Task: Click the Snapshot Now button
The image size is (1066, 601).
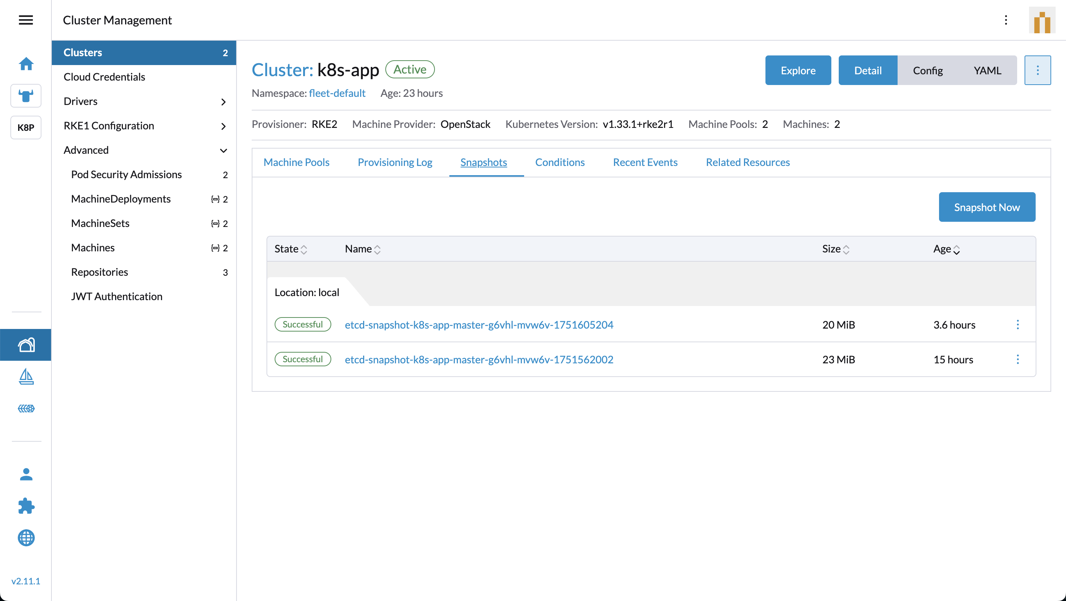Action: click(x=986, y=207)
